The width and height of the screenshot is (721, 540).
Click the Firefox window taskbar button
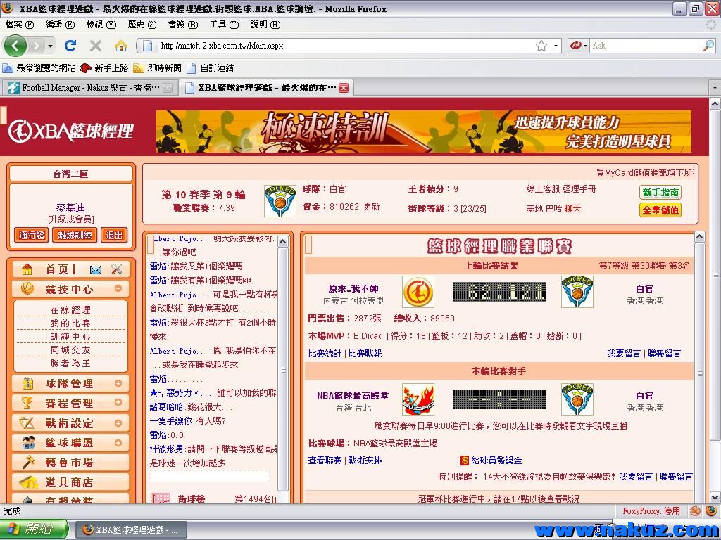click(131, 529)
